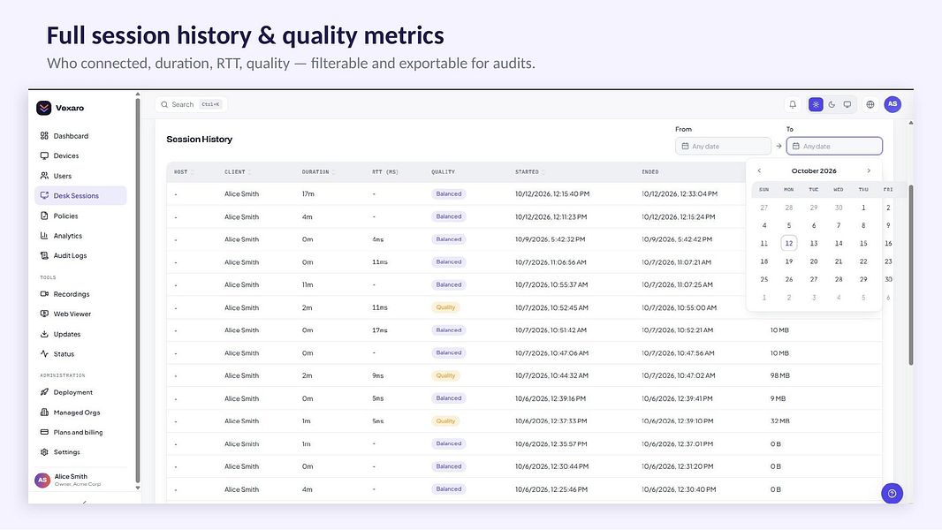This screenshot has width=942, height=530.
Task: Open the AS user avatar menu
Action: [893, 104]
